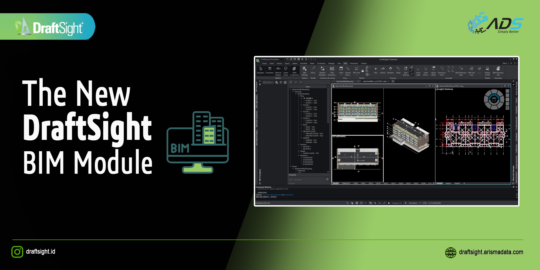Create a Section drawing
The width and height of the screenshot is (540, 270).
[383, 70]
